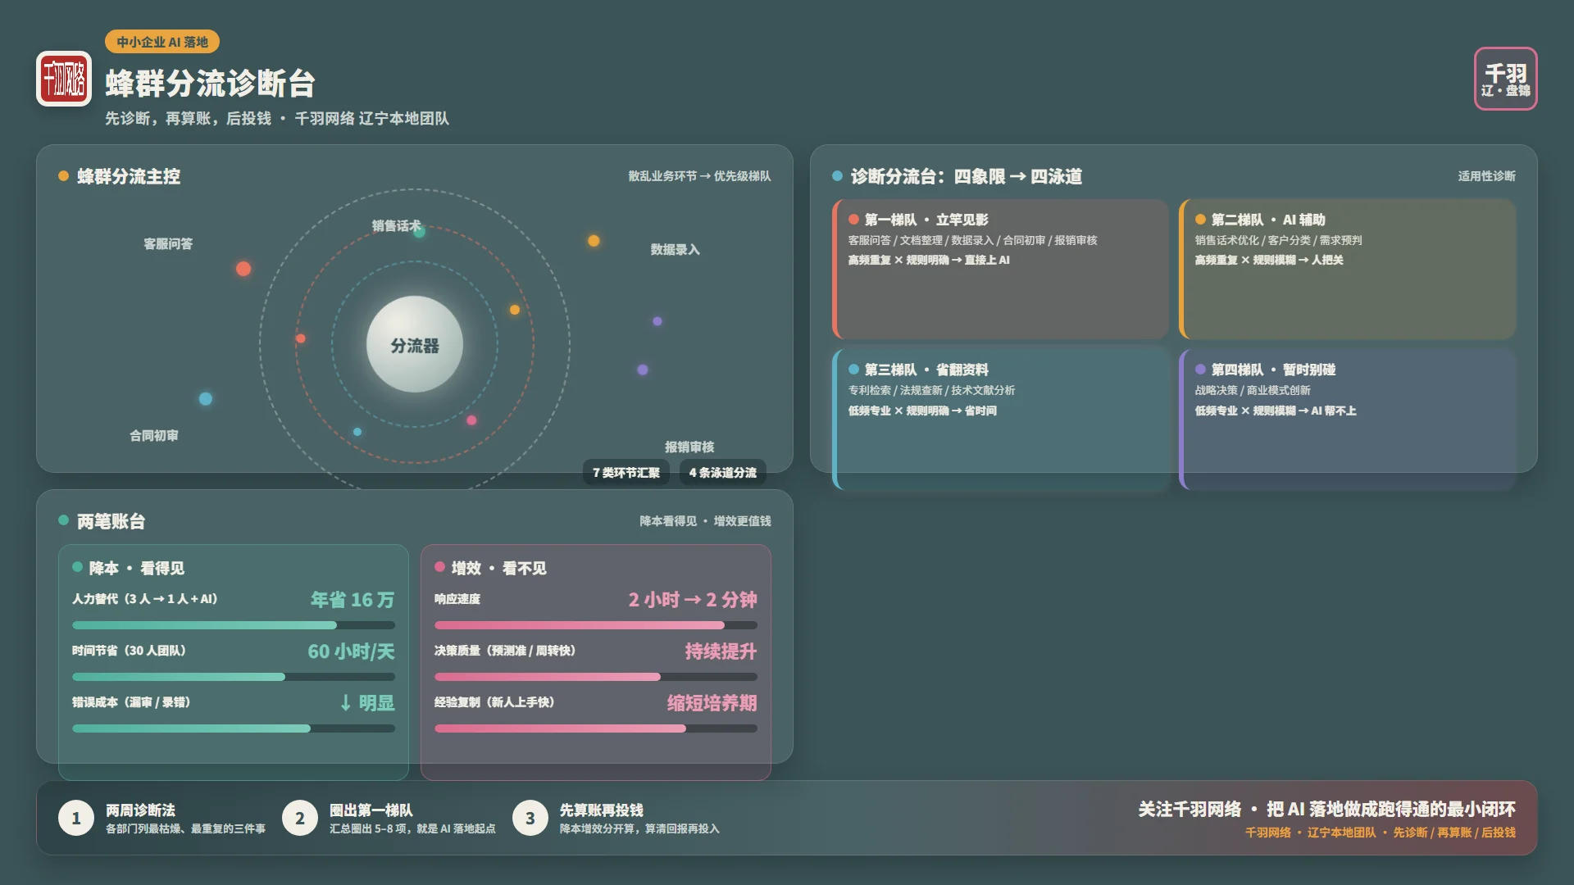
Task: Click the step 2 circle for 圈出第一梯队
Action: tap(300, 818)
